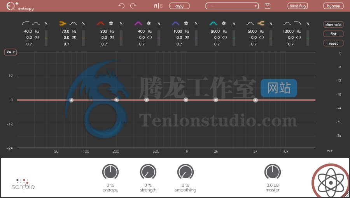Solo the 400 Hz band
Screen dimensions: 350x198
tap(159, 23)
